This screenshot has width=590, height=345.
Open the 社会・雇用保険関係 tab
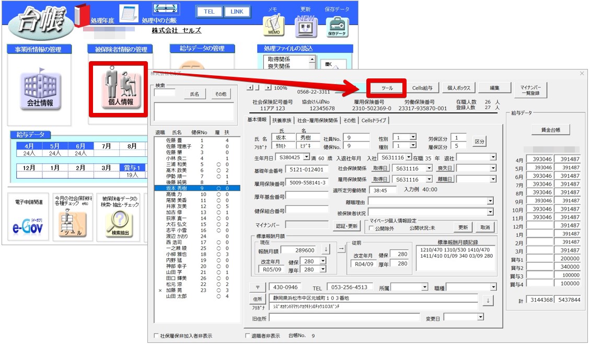pos(317,120)
